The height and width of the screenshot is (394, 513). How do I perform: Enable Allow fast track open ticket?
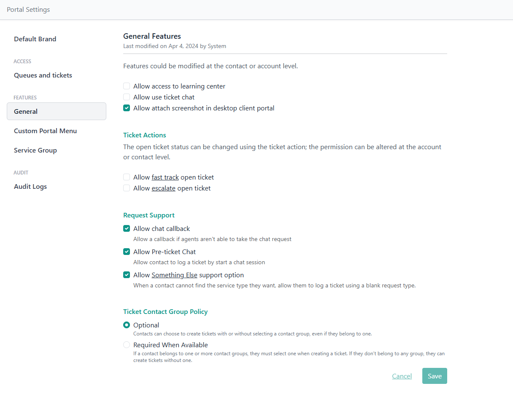[x=127, y=177]
